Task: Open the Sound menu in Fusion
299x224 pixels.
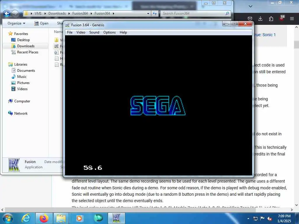Action: [x=94, y=32]
